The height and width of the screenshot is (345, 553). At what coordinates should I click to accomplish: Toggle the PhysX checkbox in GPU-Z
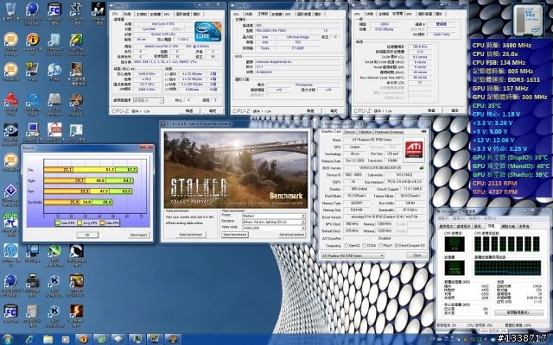[382, 245]
